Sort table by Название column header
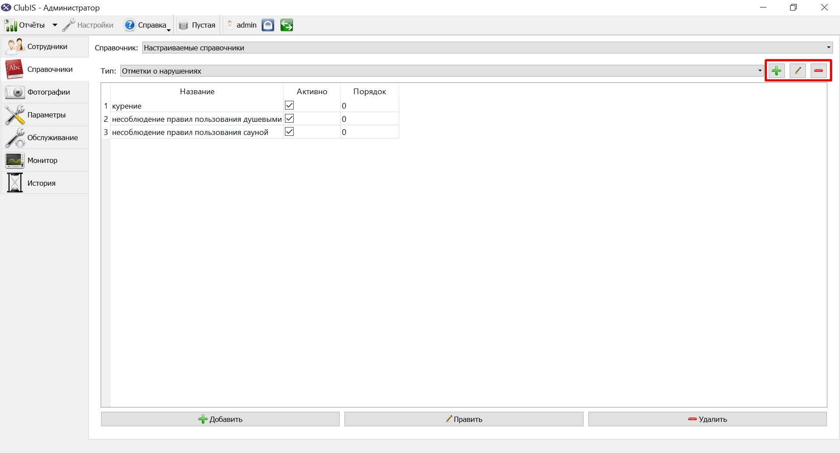This screenshot has height=453, width=840. click(x=197, y=92)
